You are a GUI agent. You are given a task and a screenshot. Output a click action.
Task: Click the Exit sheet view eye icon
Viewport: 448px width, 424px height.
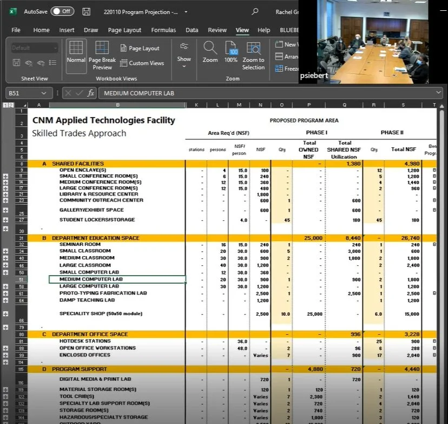coord(29,63)
